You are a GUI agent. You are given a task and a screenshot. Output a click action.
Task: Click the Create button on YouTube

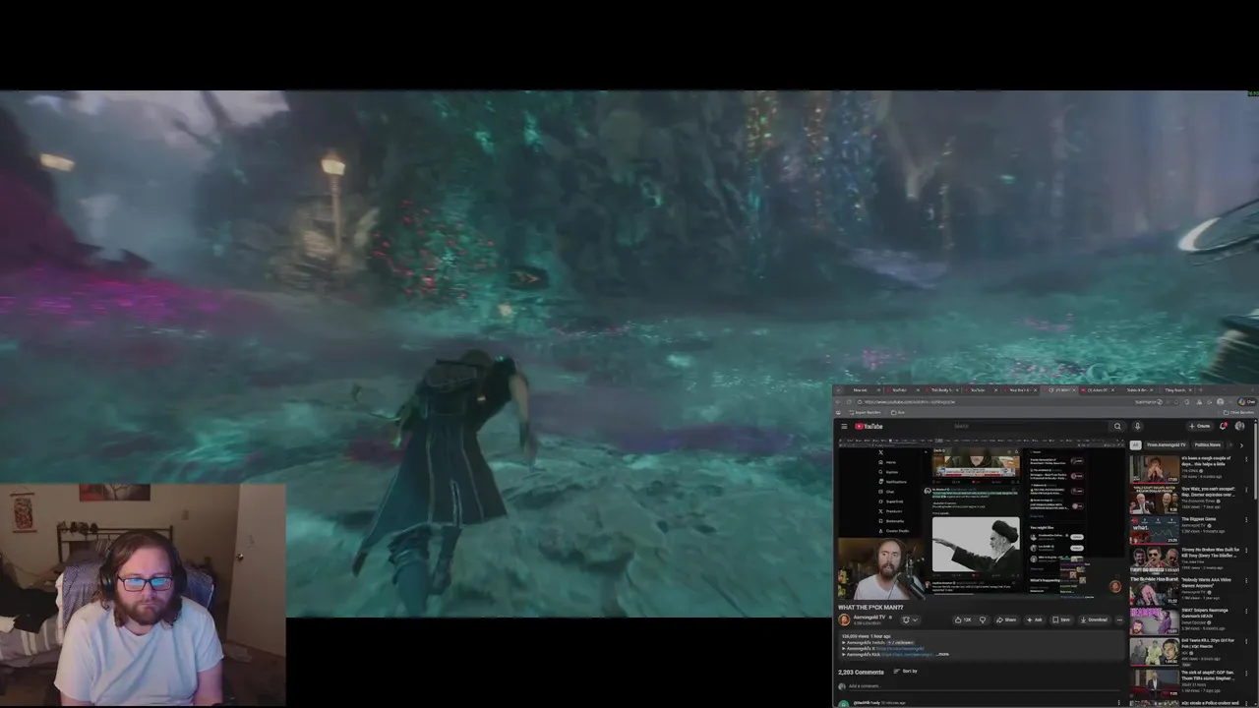[x=1199, y=426]
